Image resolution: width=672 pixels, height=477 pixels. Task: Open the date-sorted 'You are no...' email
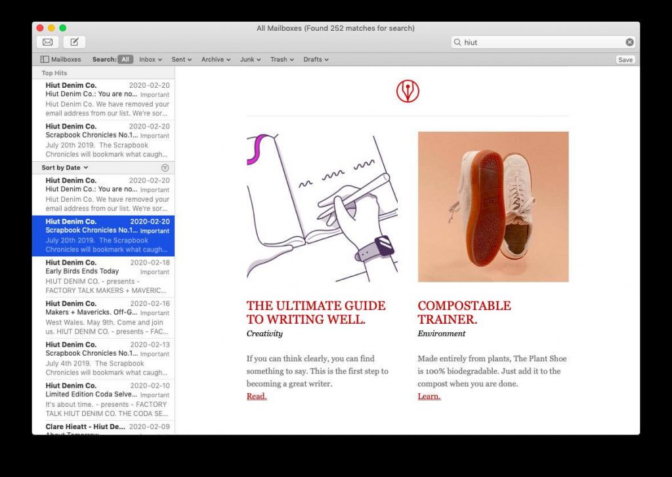(x=103, y=195)
